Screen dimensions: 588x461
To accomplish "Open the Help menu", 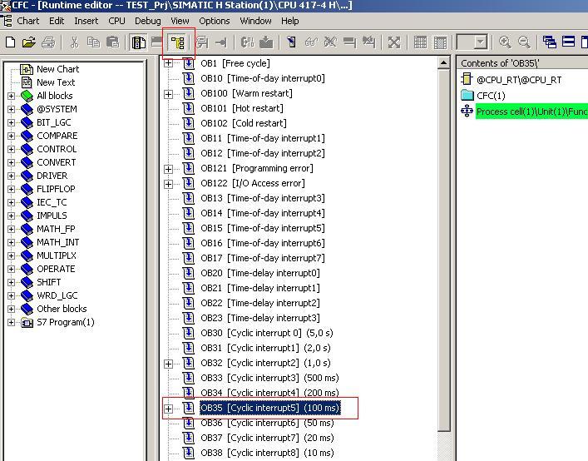I will (290, 21).
